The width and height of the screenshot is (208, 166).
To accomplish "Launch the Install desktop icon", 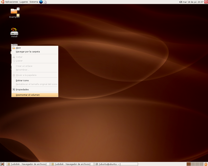I will [x=14, y=32].
